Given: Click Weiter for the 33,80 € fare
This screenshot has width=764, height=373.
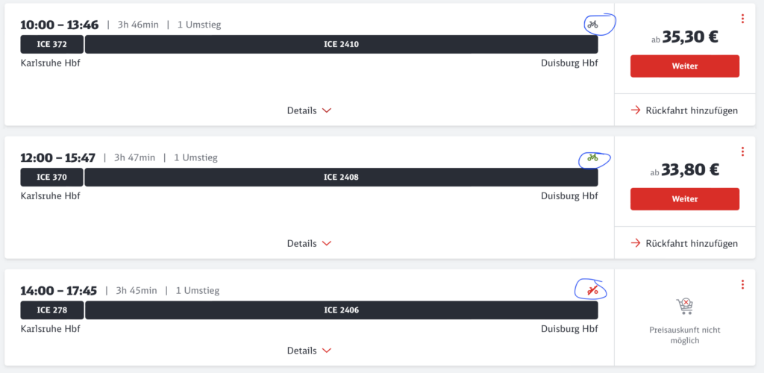Looking at the screenshot, I should coord(685,199).
